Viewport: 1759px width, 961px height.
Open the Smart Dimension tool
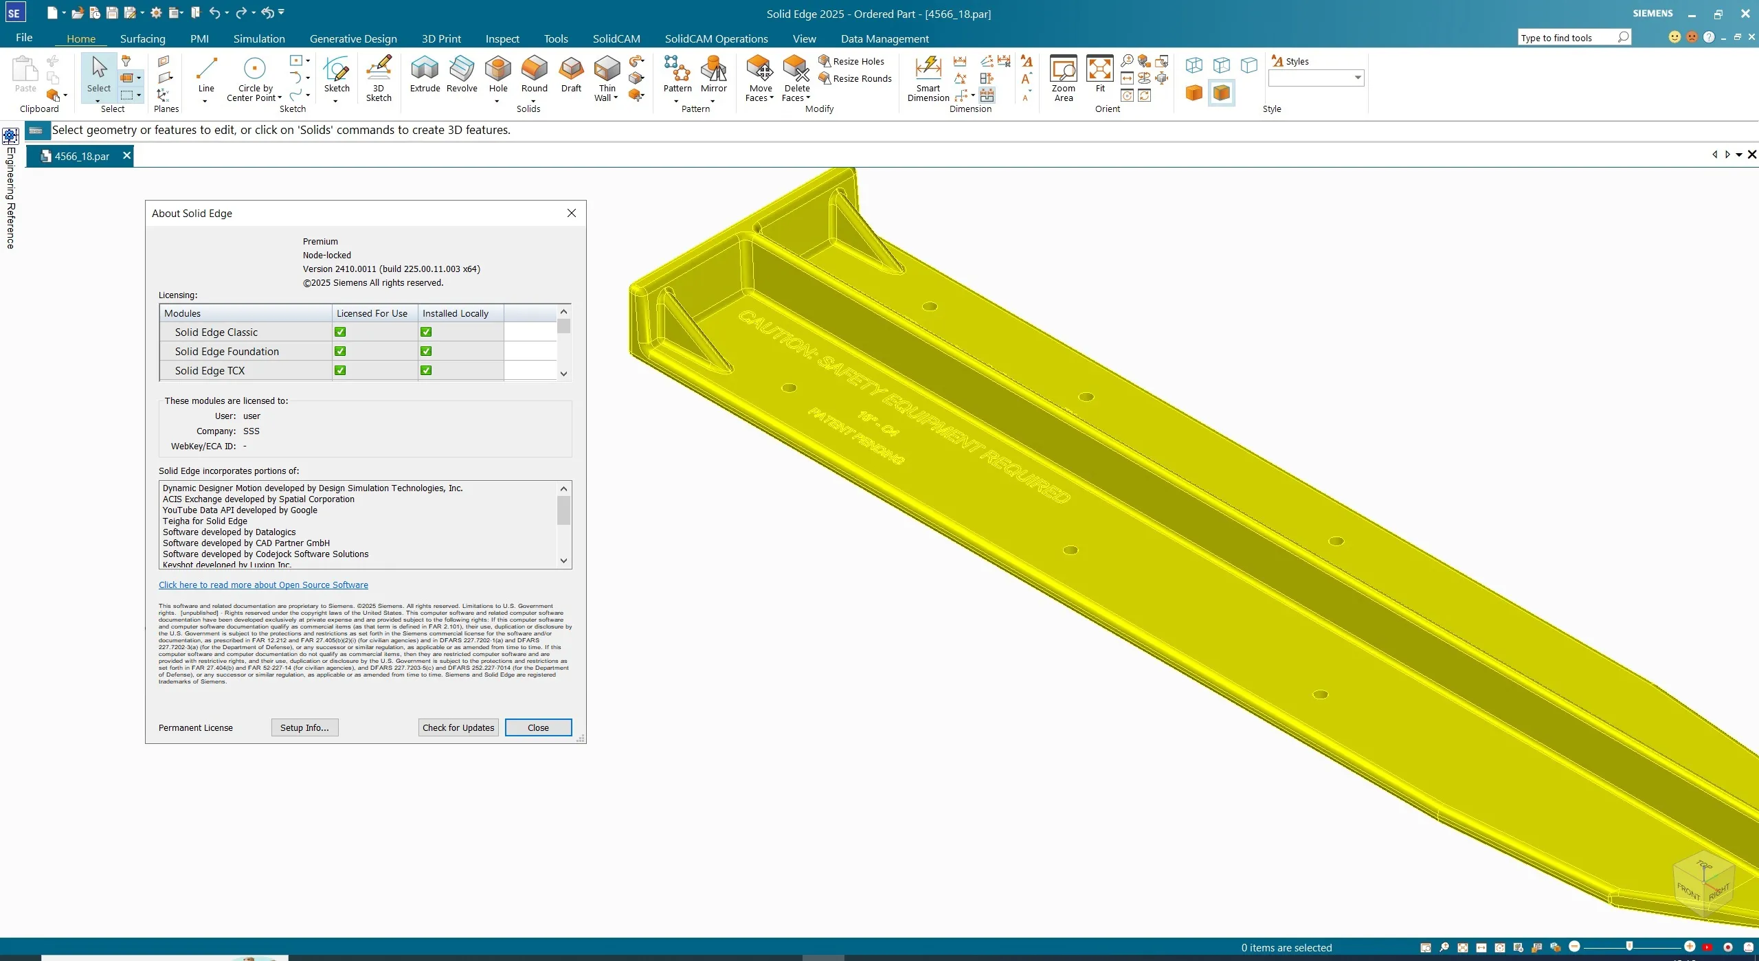[x=928, y=69]
